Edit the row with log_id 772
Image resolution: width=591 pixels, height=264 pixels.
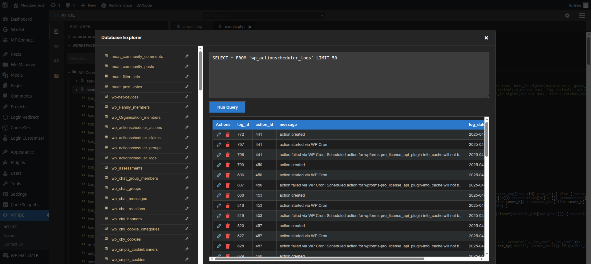coord(219,134)
